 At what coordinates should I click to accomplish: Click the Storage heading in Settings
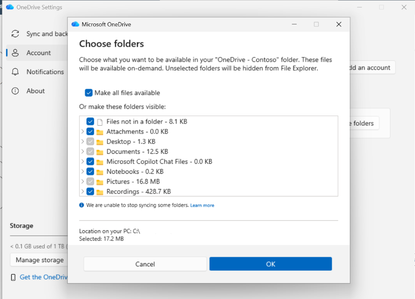point(21,225)
